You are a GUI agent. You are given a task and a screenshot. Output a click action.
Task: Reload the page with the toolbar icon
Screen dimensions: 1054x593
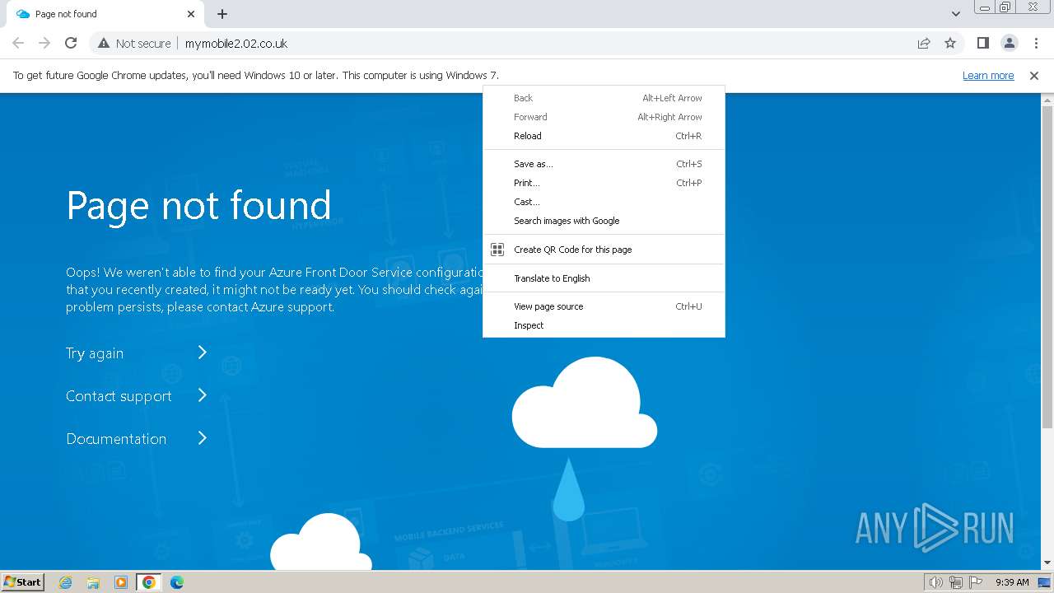[71, 43]
